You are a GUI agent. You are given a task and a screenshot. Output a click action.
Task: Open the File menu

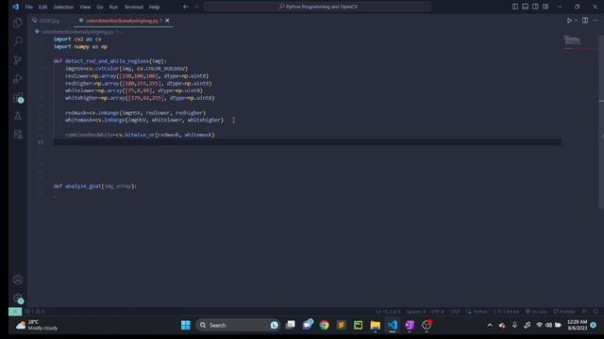(x=29, y=7)
